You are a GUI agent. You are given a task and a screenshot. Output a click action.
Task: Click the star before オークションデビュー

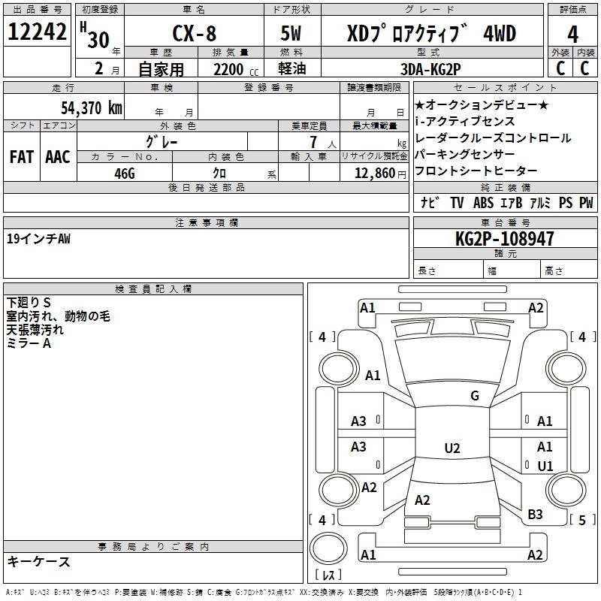pos(420,105)
